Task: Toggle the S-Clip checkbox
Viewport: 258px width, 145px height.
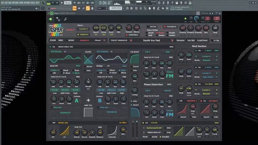Action: tap(215, 40)
